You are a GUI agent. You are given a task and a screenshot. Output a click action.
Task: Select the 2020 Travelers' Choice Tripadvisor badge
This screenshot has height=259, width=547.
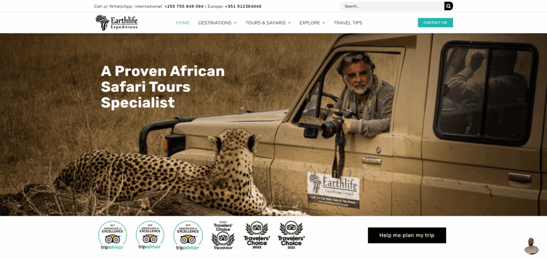click(x=223, y=236)
